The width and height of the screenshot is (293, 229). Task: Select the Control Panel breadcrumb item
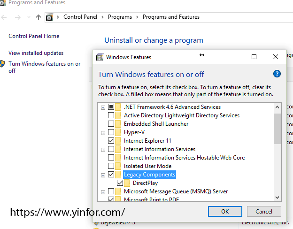click(x=80, y=17)
